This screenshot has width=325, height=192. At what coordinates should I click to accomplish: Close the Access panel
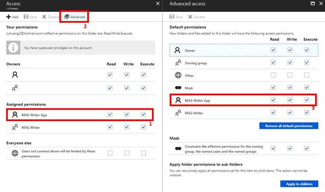(157, 4)
